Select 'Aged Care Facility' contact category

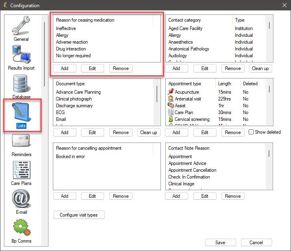(x=185, y=28)
